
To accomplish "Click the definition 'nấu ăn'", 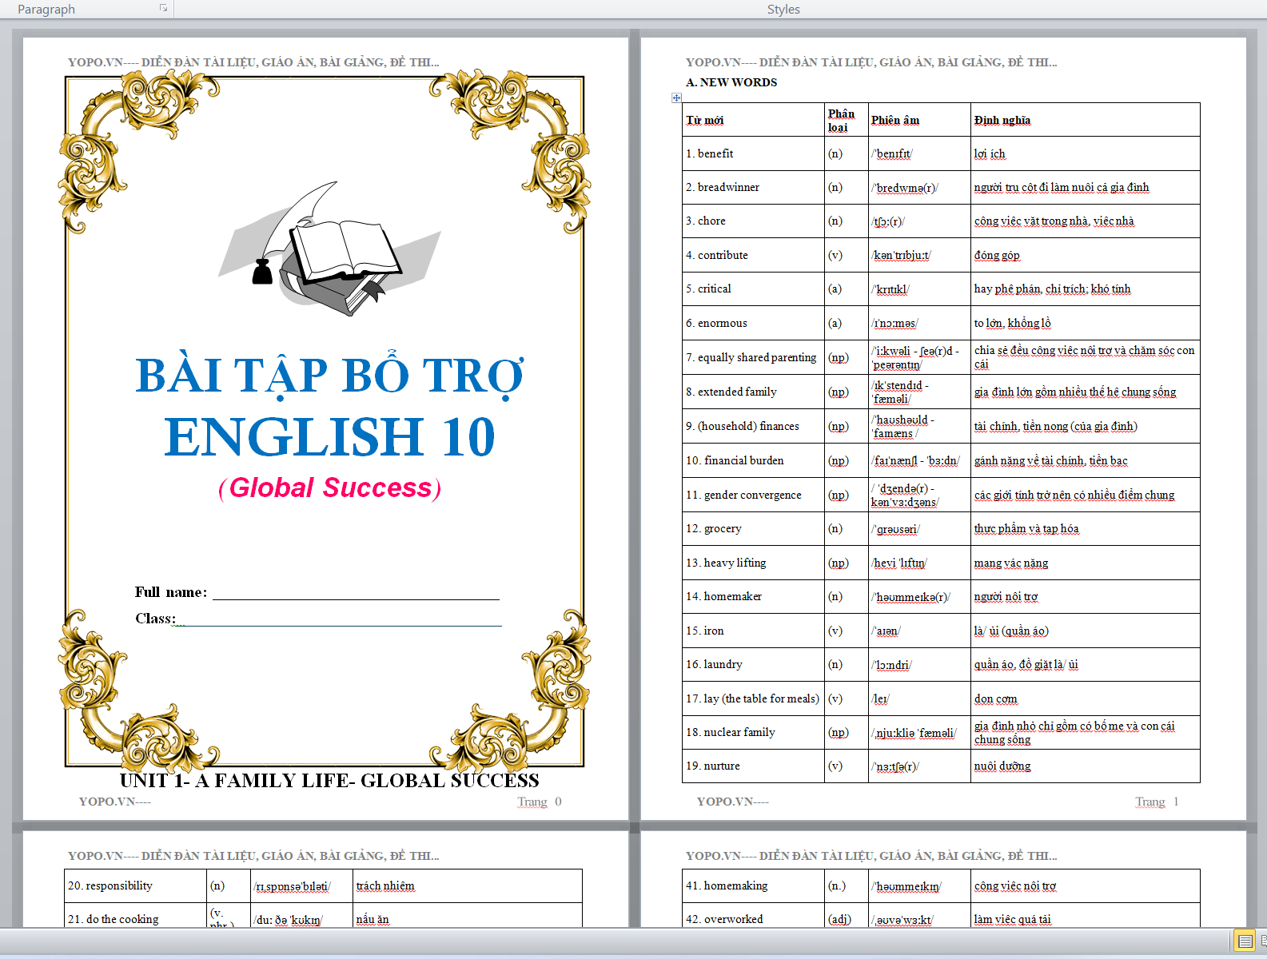I will point(373,919).
